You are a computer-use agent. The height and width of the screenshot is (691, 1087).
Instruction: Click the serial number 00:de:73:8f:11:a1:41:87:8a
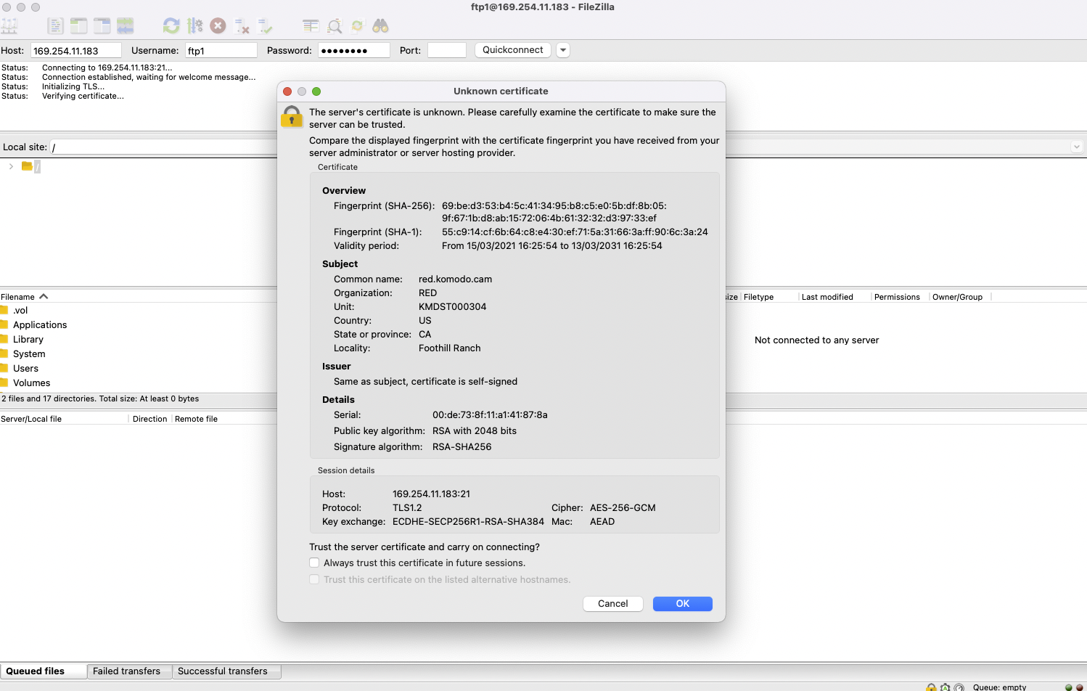(x=490, y=415)
